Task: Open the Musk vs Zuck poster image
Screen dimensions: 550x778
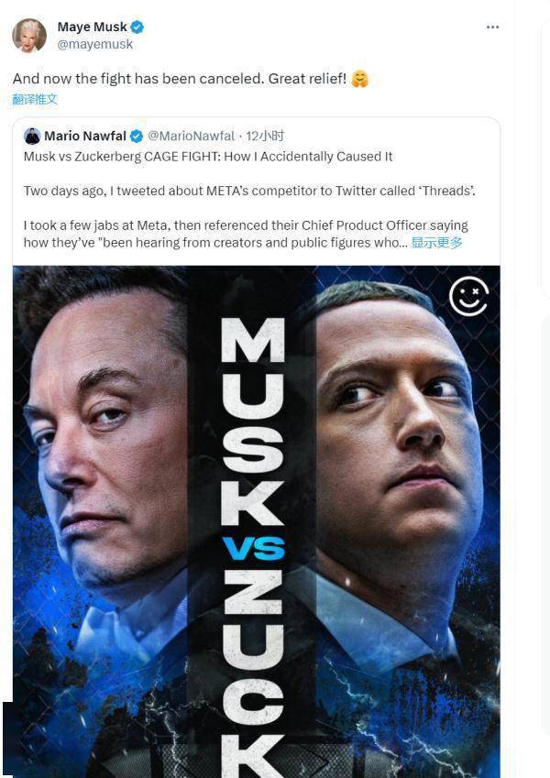Action: pyautogui.click(x=256, y=521)
